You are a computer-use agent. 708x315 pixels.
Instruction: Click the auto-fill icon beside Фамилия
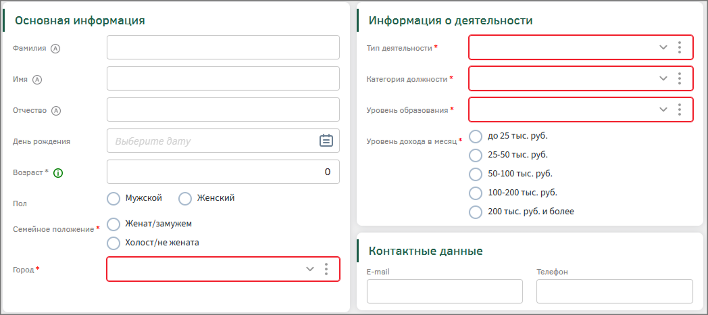[x=56, y=48]
